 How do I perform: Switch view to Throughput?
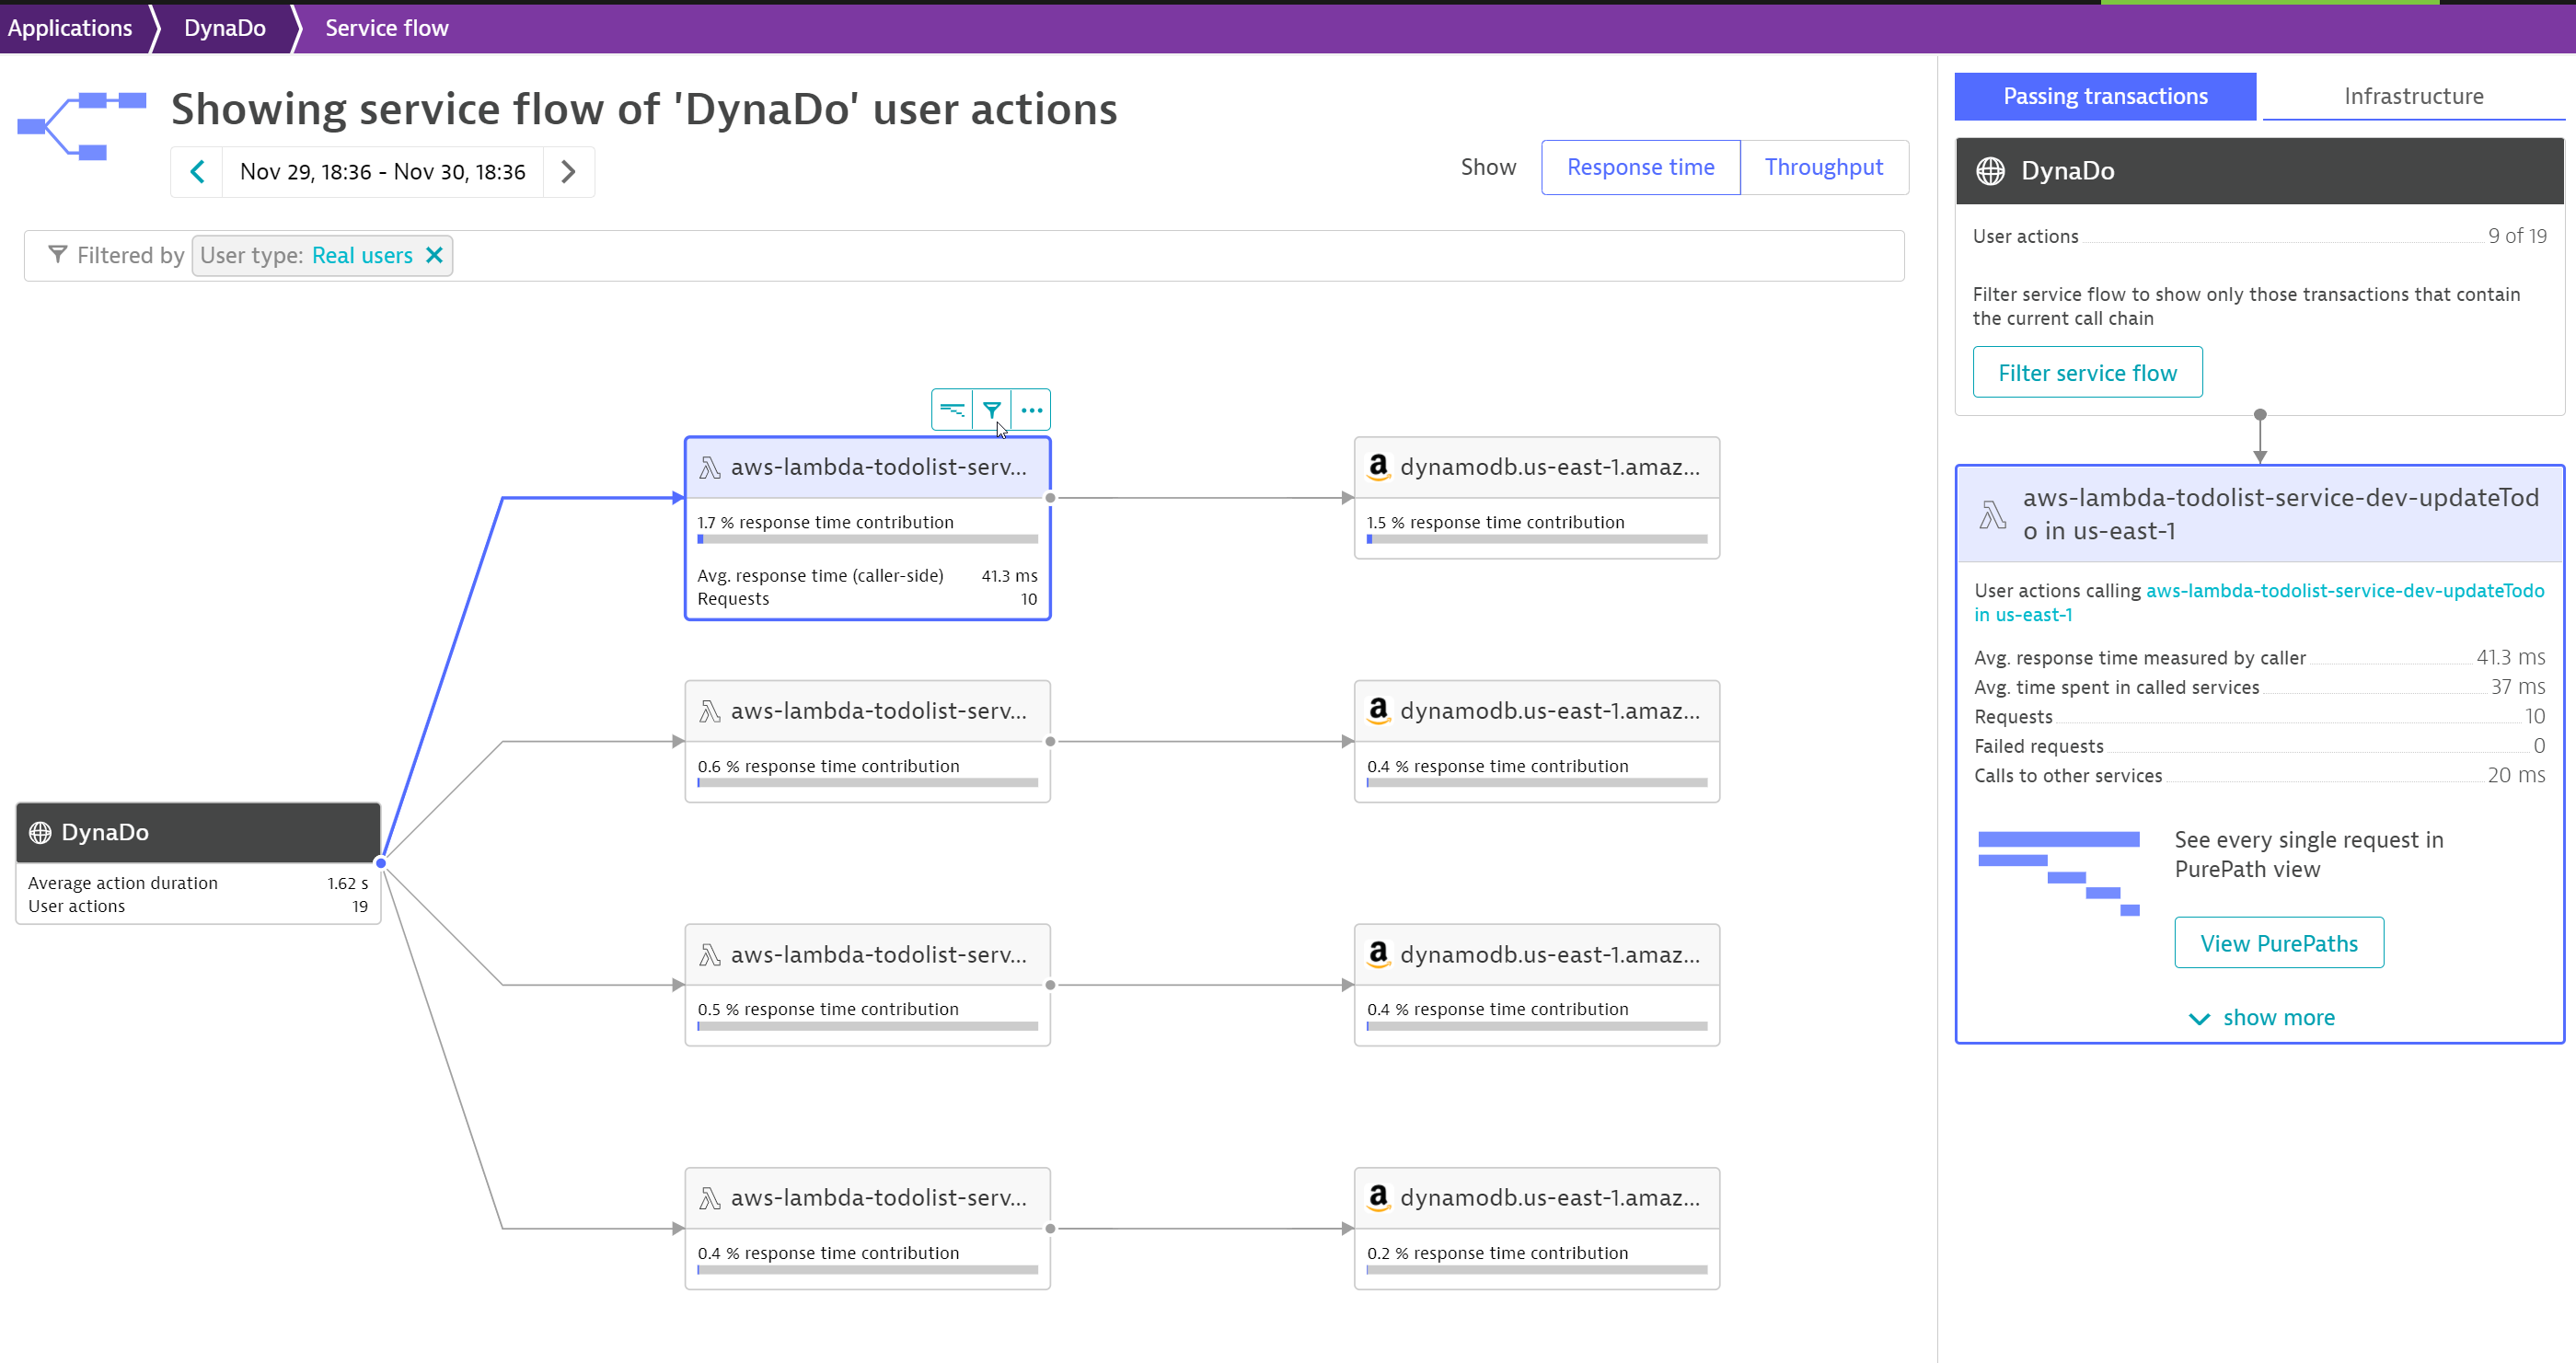coord(1823,167)
